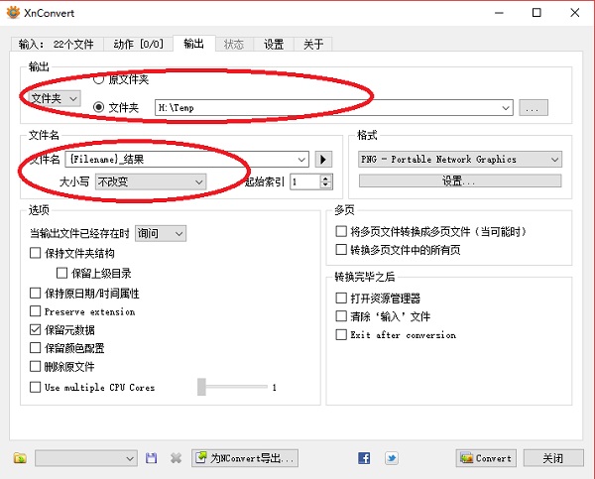Enable the 保持文件夹结构 checkbox
Image resolution: width=595 pixels, height=479 pixels.
(37, 254)
